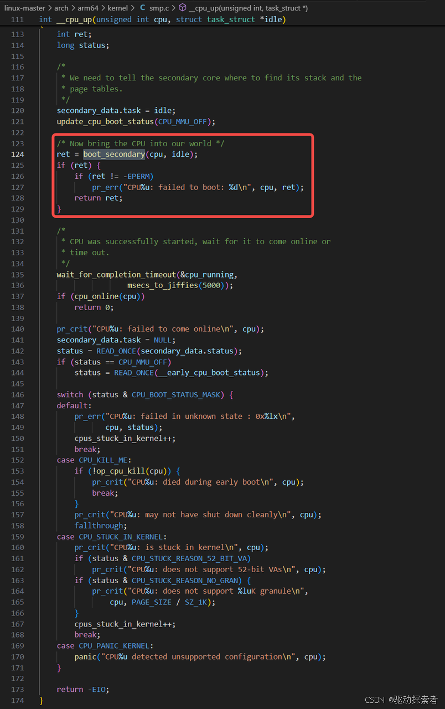Viewport: 445px width, 709px height.
Task: Click boot_secondary on line 124
Action: click(114, 154)
